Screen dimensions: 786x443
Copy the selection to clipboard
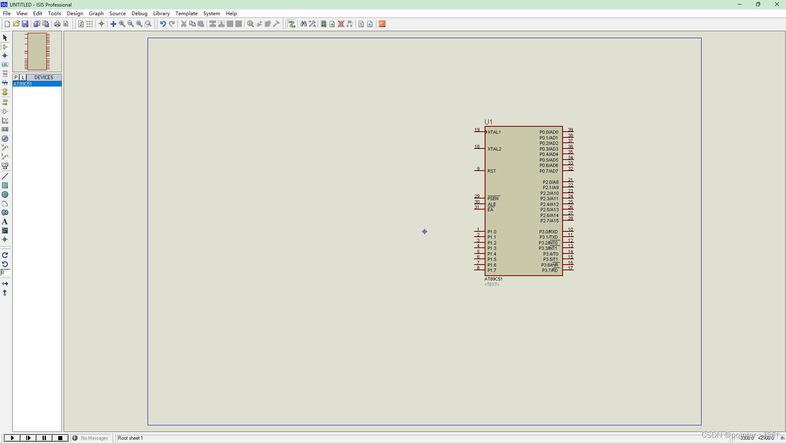192,24
